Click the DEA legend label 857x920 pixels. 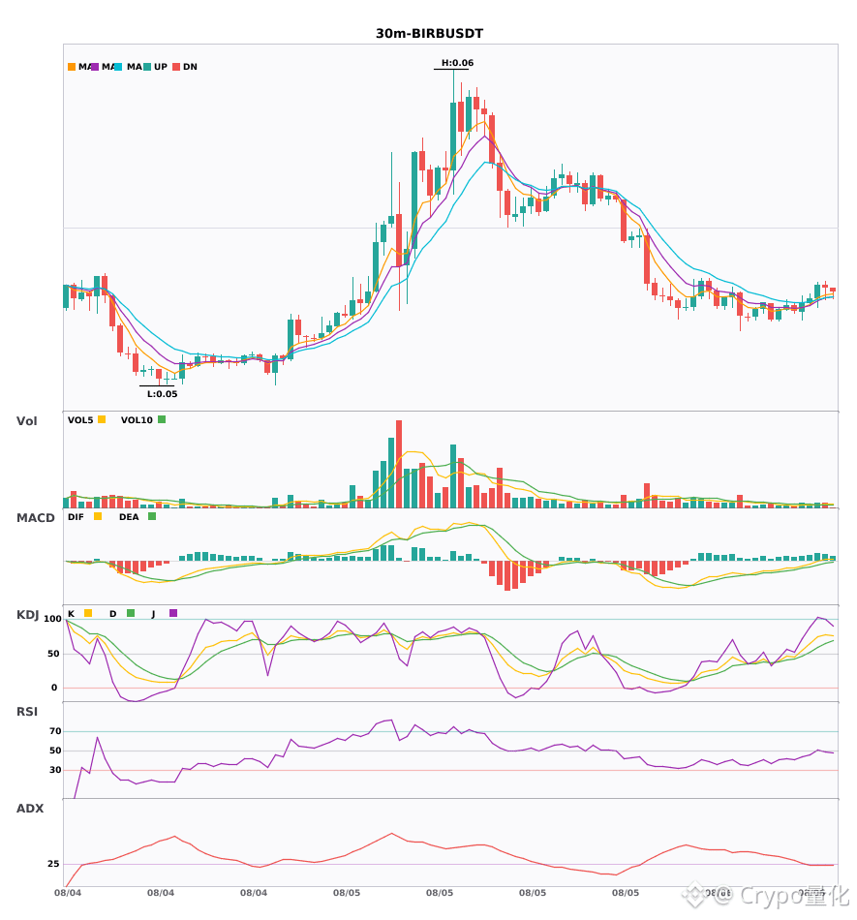point(129,517)
